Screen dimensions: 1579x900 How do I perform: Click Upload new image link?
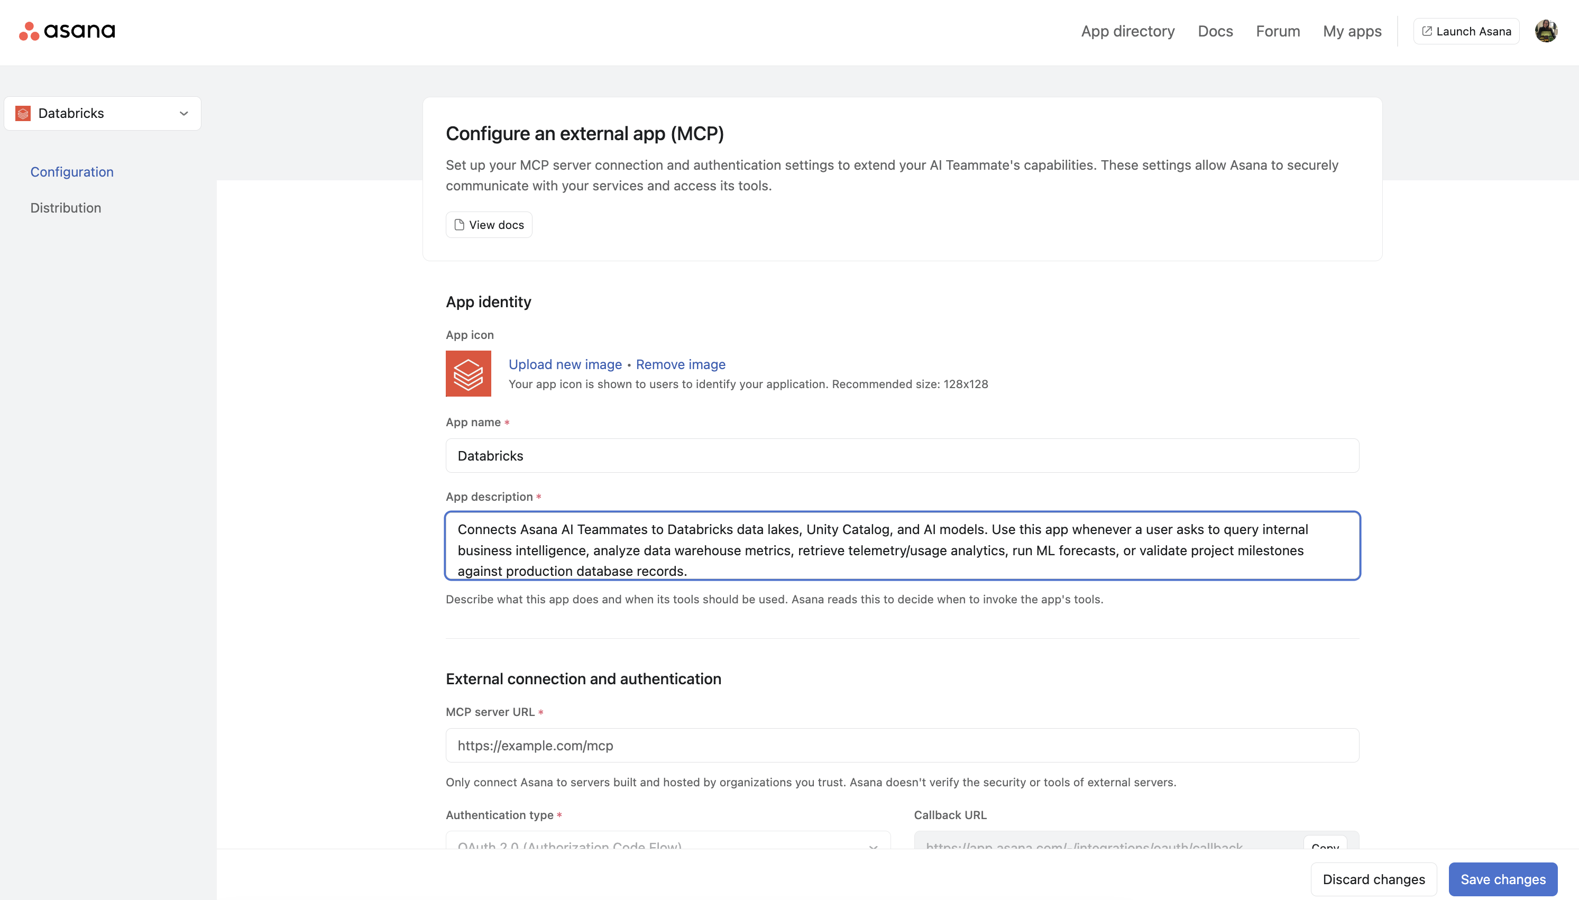pos(565,365)
